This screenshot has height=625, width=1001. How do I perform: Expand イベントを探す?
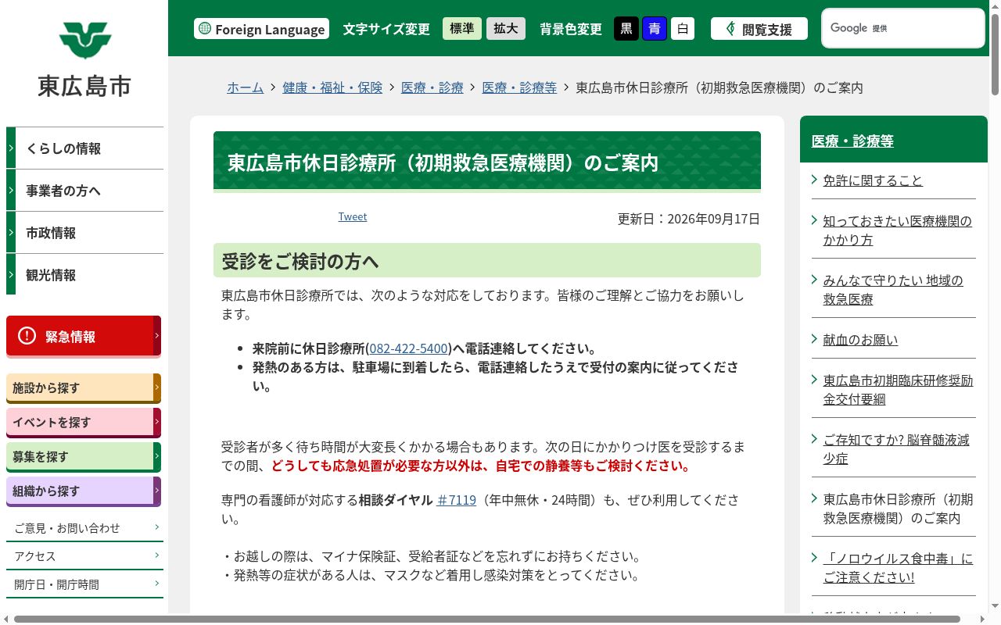84,422
